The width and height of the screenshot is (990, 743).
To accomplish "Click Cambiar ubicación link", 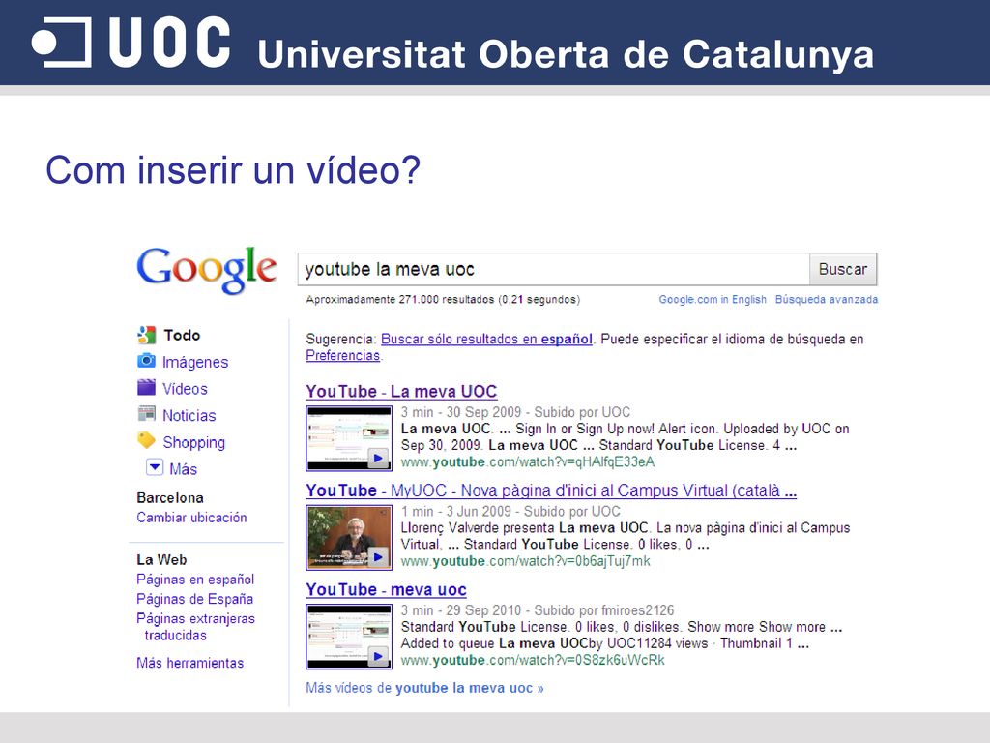I will pos(192,518).
